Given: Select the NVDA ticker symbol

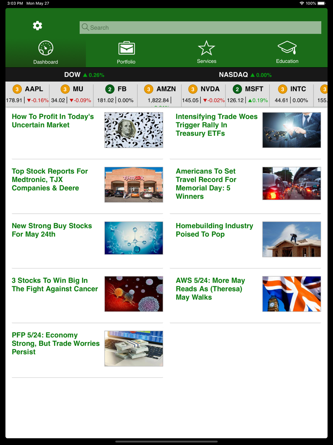Looking at the screenshot, I should 210,89.
